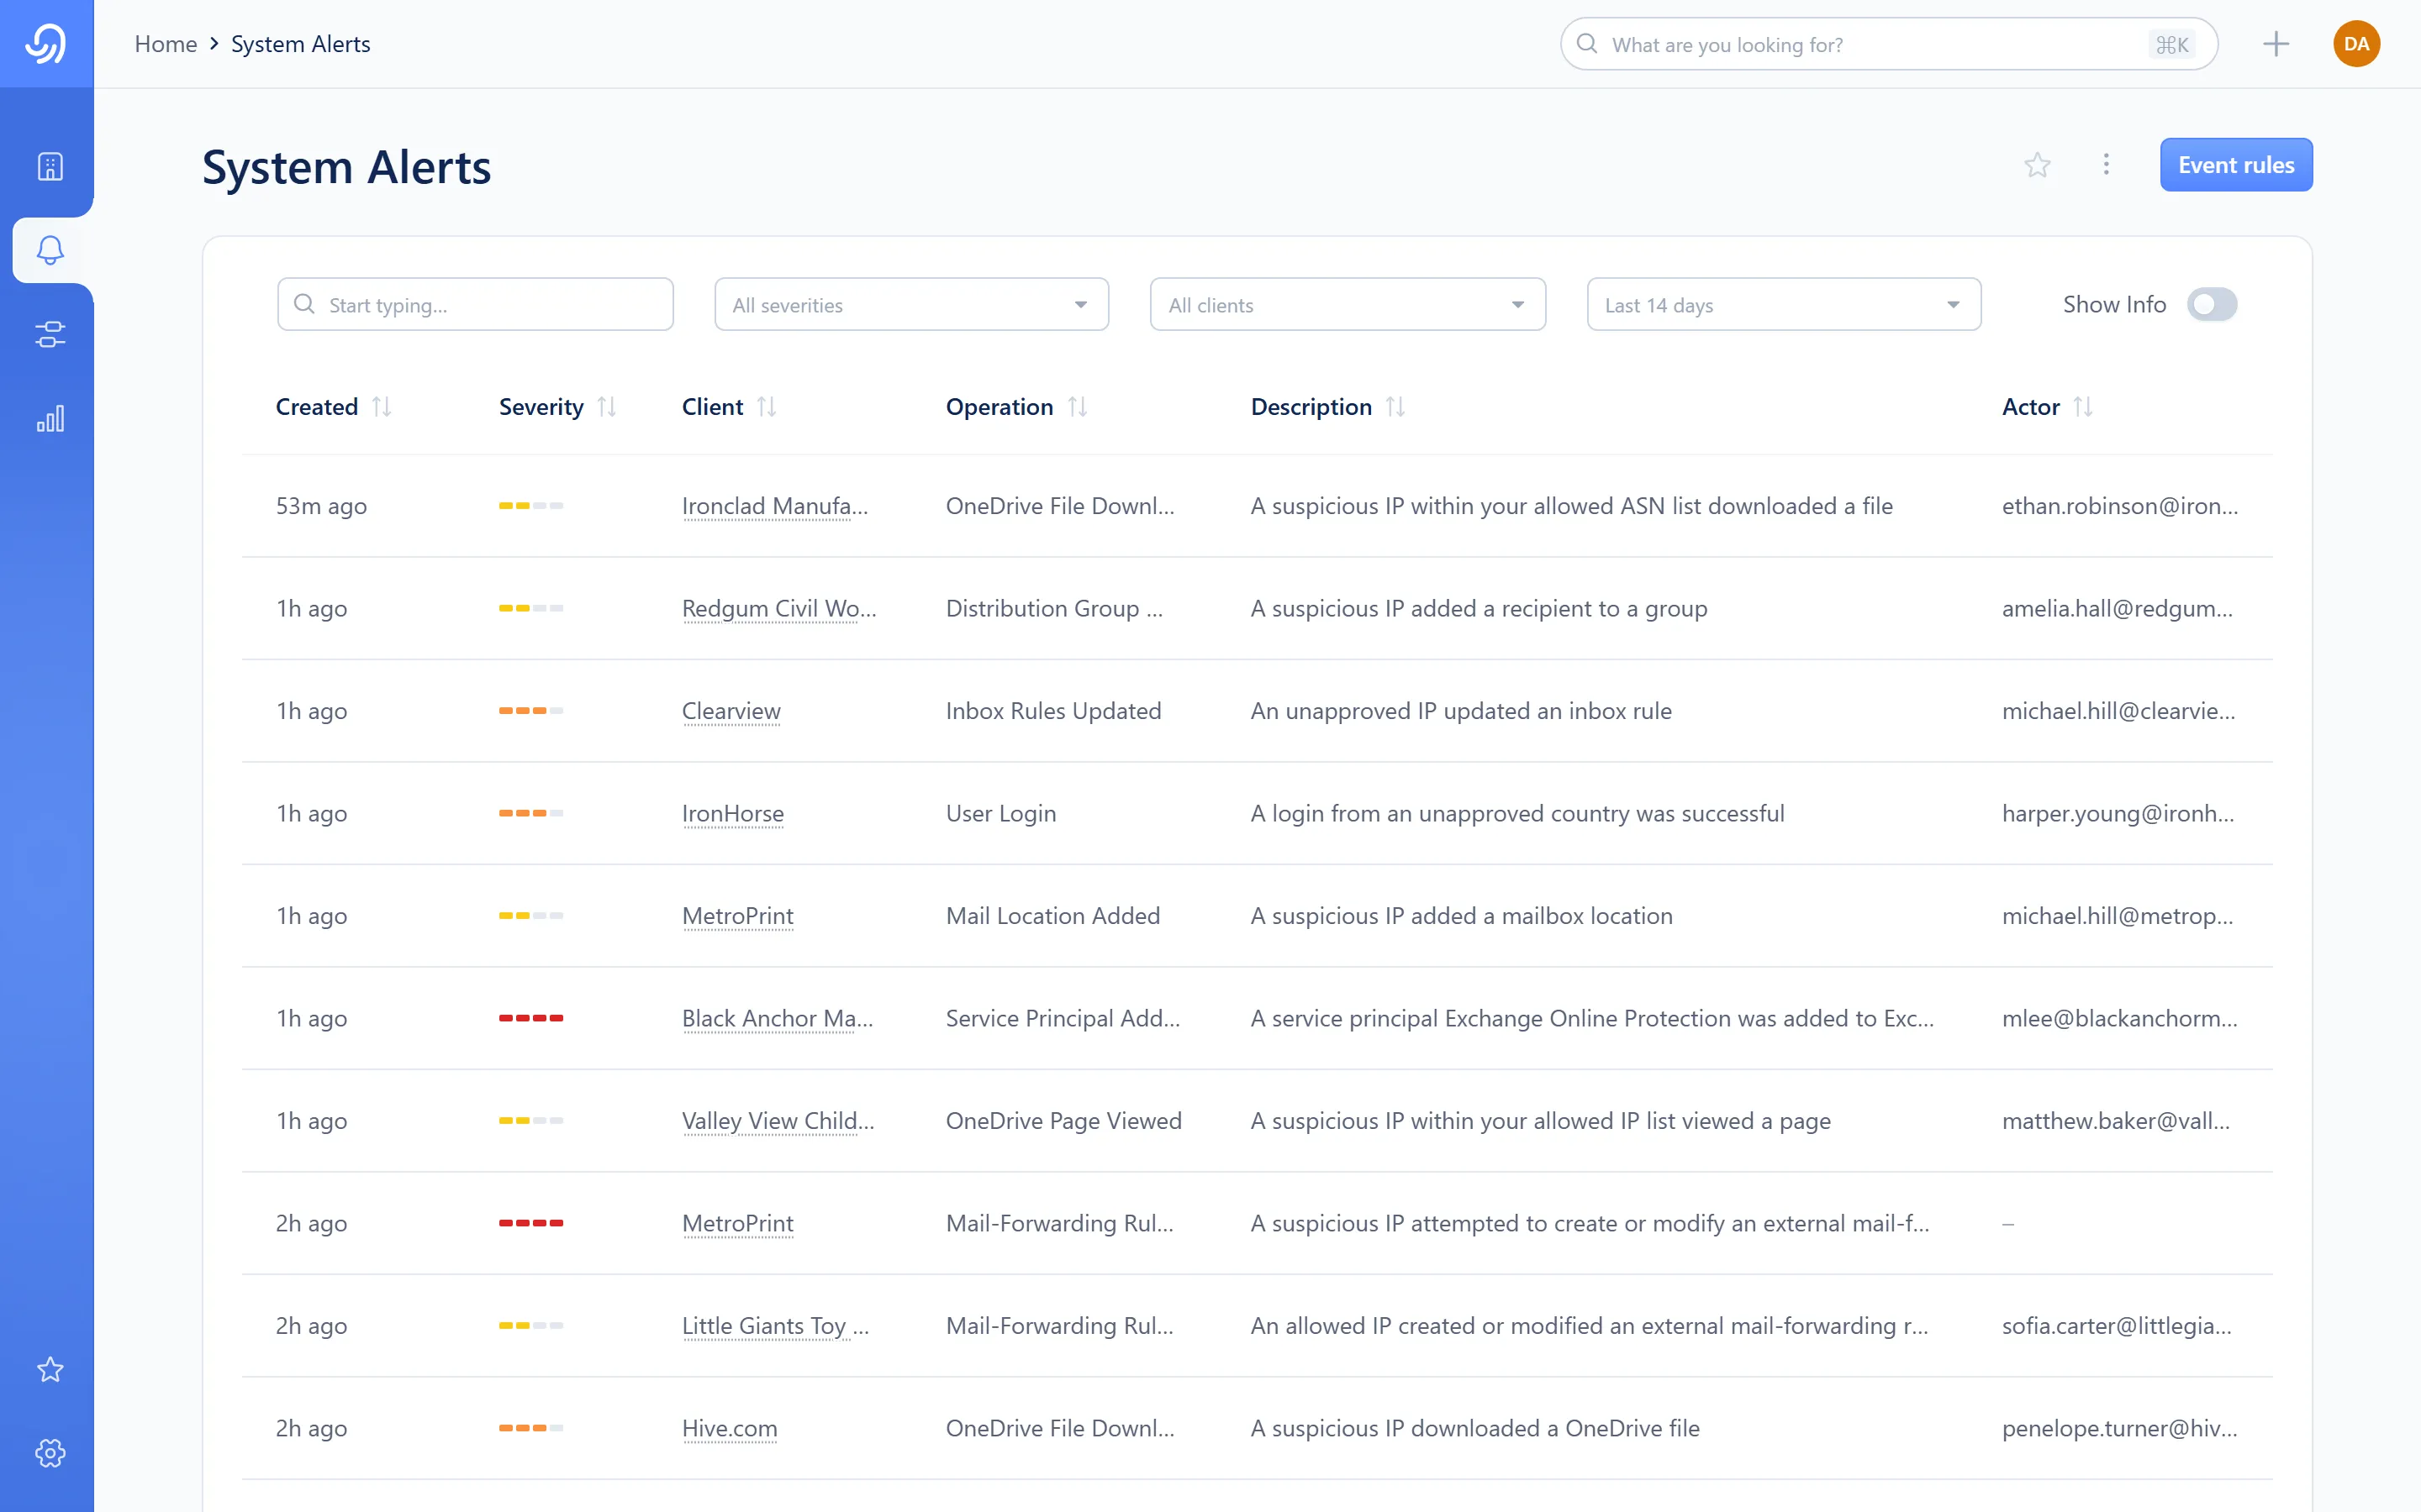2421x1512 pixels.
Task: Sort by Description column arrows
Action: coord(1395,407)
